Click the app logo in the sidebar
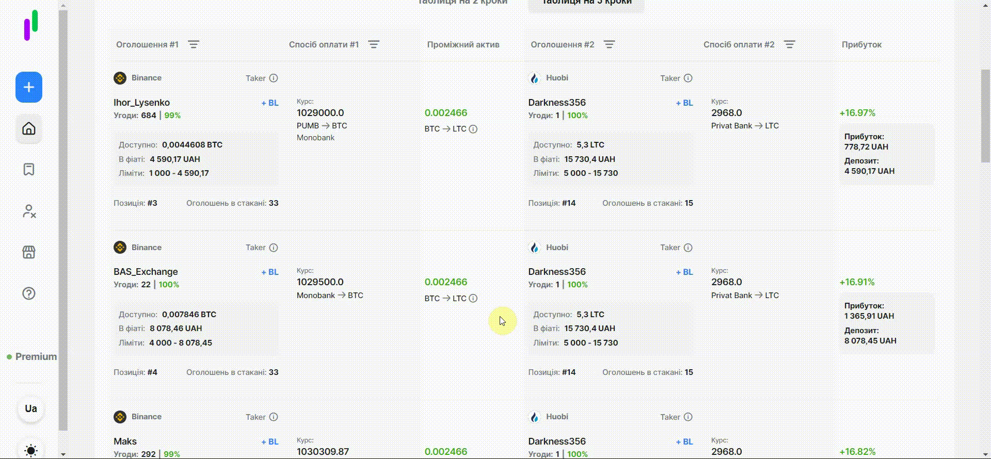 pyautogui.click(x=31, y=25)
